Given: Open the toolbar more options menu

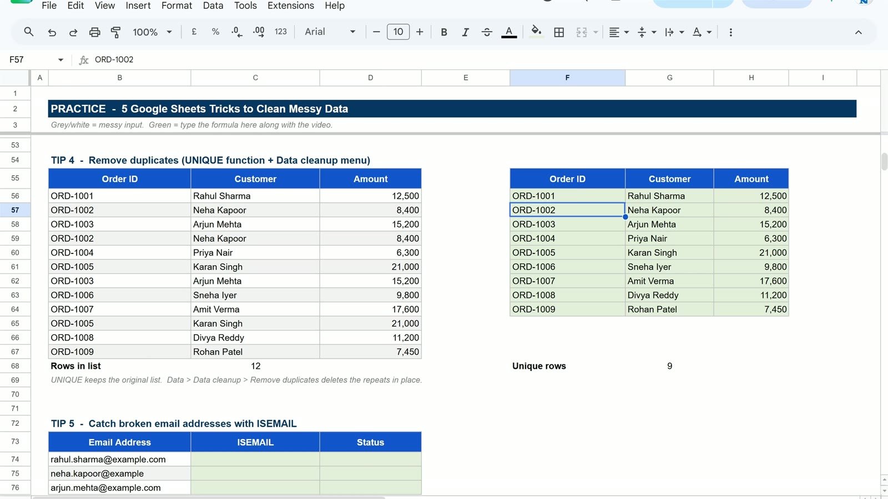Looking at the screenshot, I should coord(730,32).
